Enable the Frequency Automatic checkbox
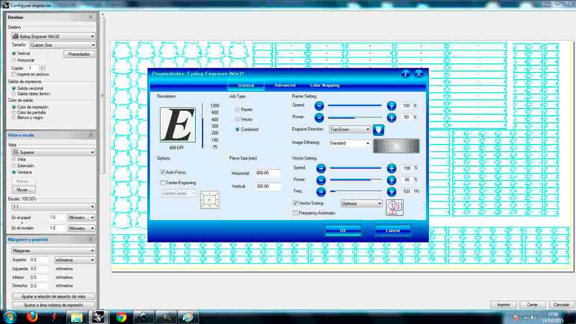This screenshot has height=324, width=576. 296,213
